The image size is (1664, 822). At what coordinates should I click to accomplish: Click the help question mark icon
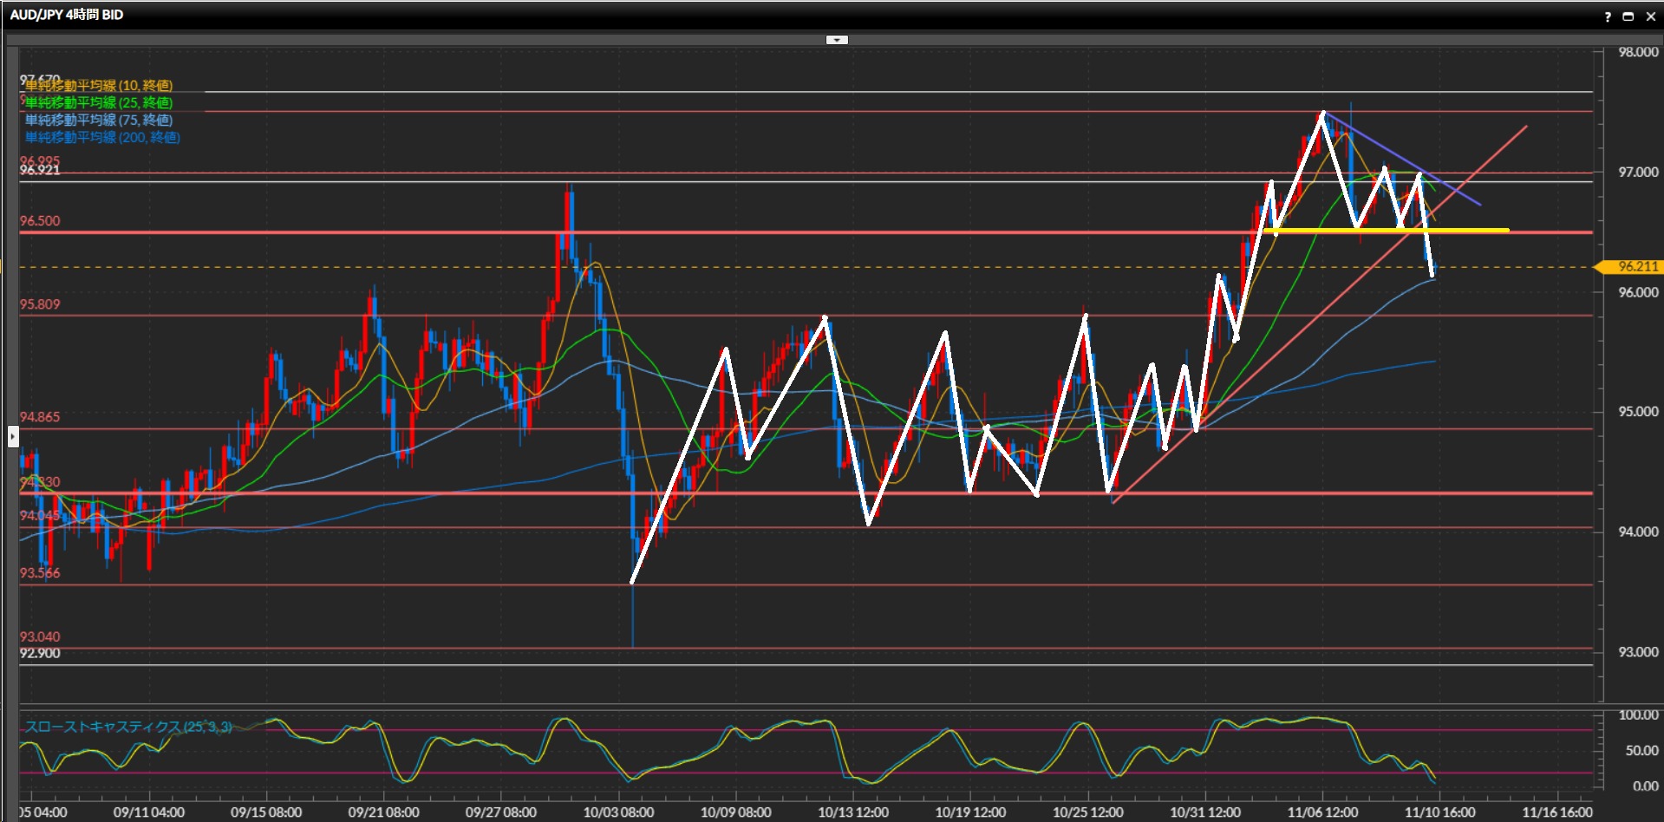(x=1608, y=16)
